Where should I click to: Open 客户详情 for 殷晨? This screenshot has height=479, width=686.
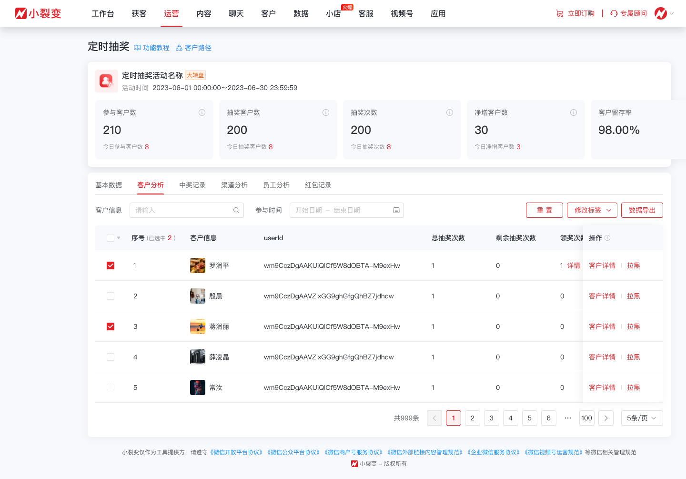602,296
